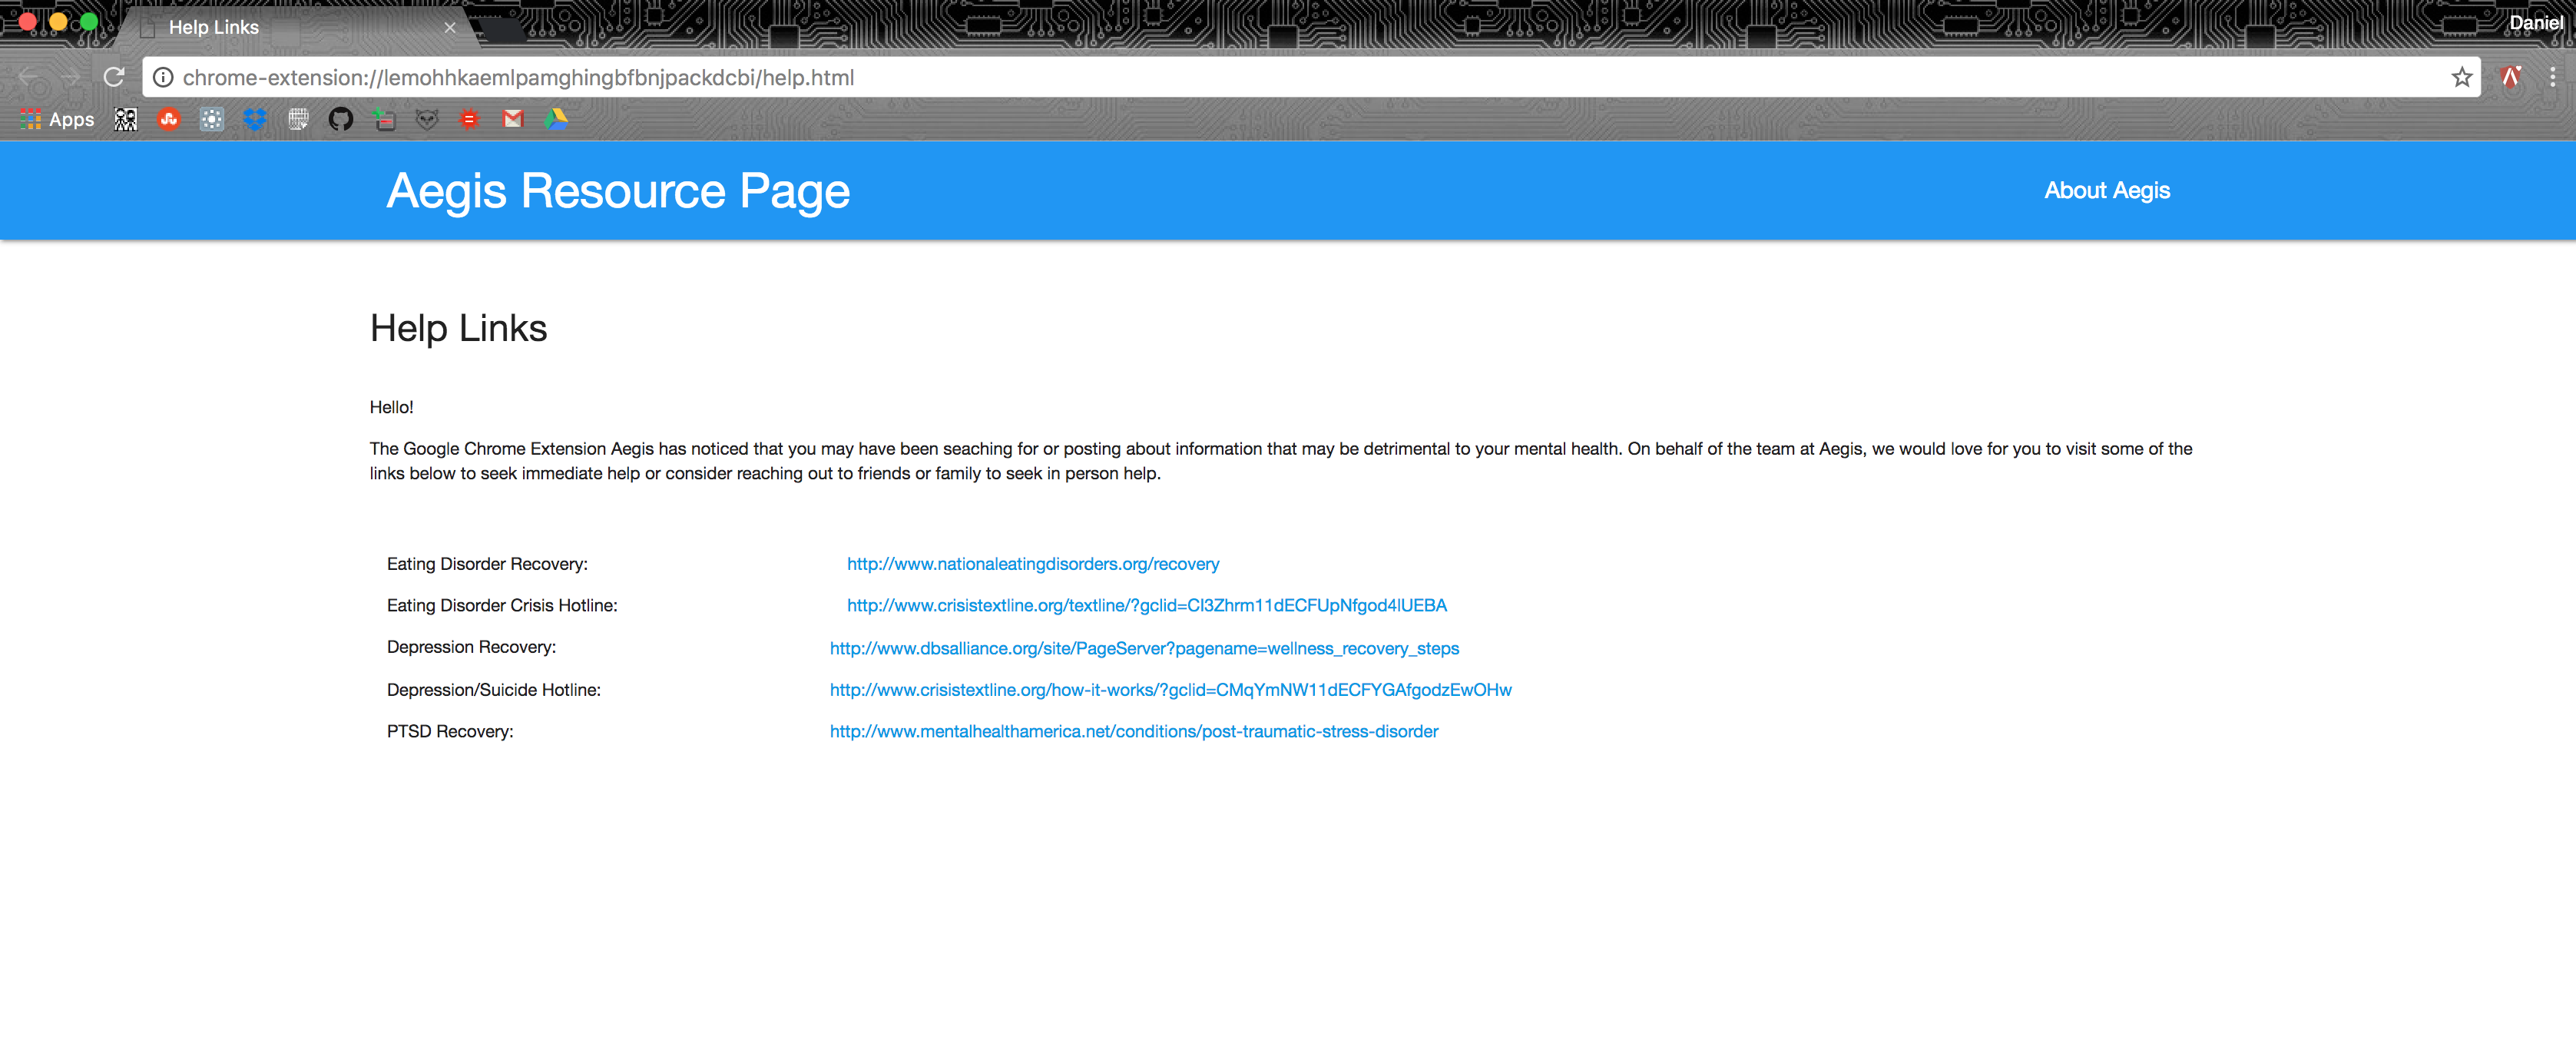The image size is (2576, 1060).
Task: Open the PTSD Recovery mentalhealthamerica link
Action: [x=1133, y=731]
